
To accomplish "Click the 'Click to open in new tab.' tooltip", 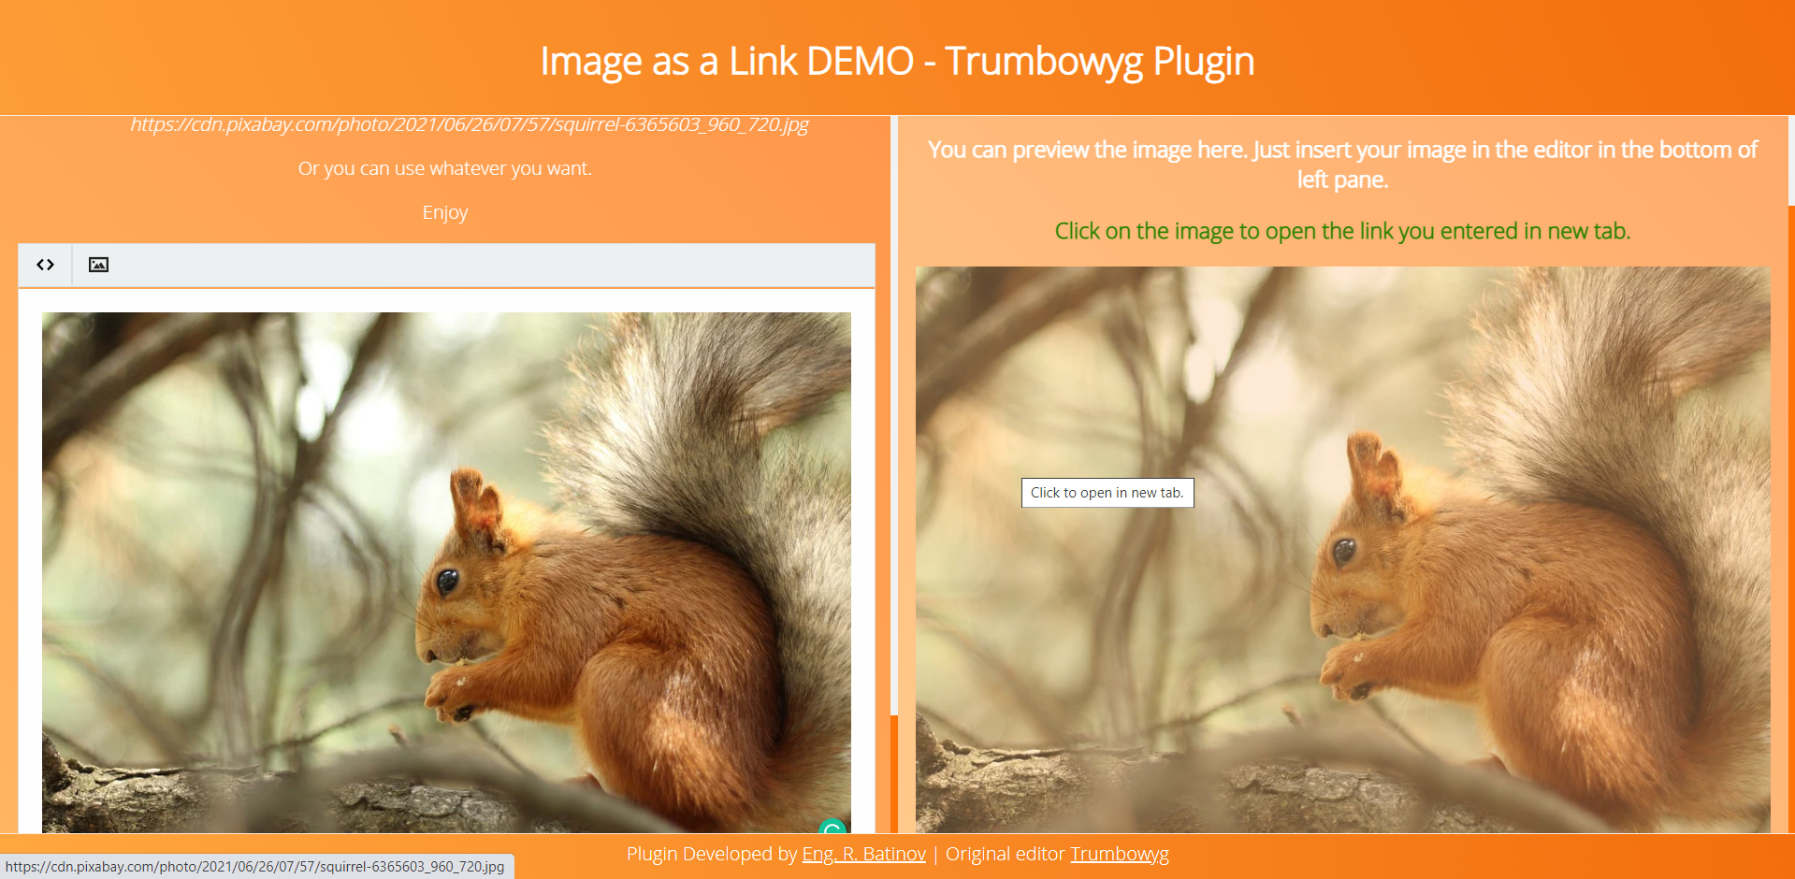I will [x=1107, y=493].
